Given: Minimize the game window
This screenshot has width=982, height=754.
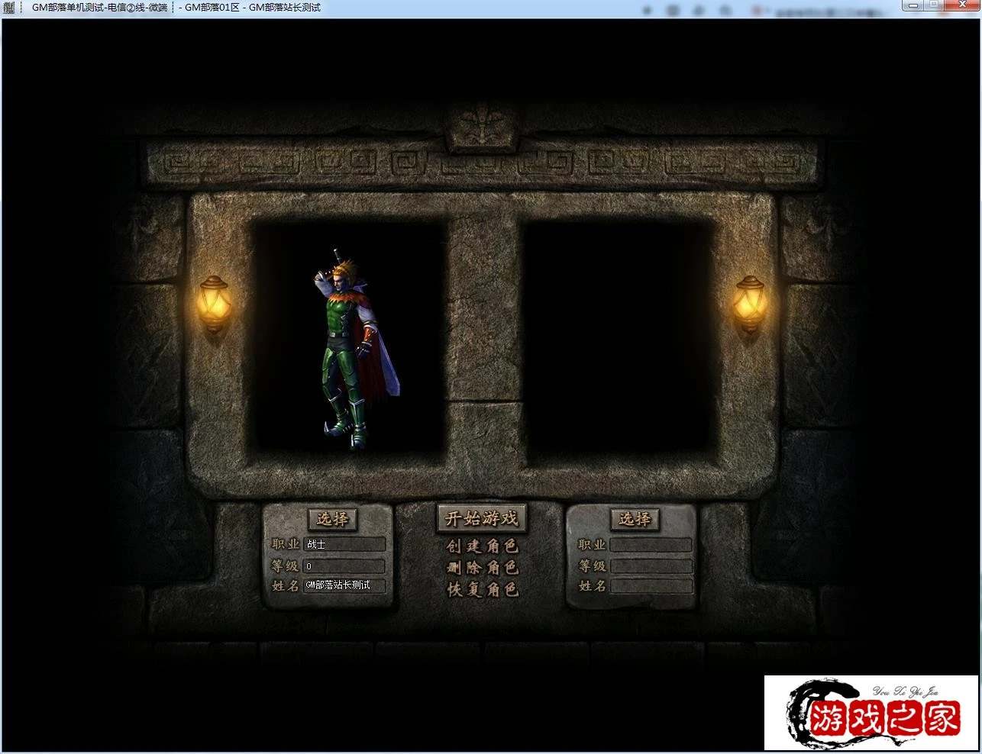Looking at the screenshot, I should pyautogui.click(x=912, y=5).
